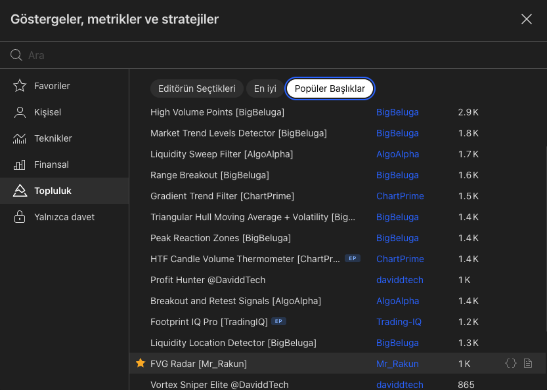Click the 865 count on Vortex Sniper Elite
This screenshot has width=547, height=390.
(x=466, y=384)
